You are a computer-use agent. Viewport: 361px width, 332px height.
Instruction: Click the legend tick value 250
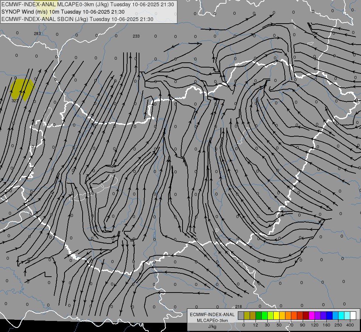tap(338, 325)
